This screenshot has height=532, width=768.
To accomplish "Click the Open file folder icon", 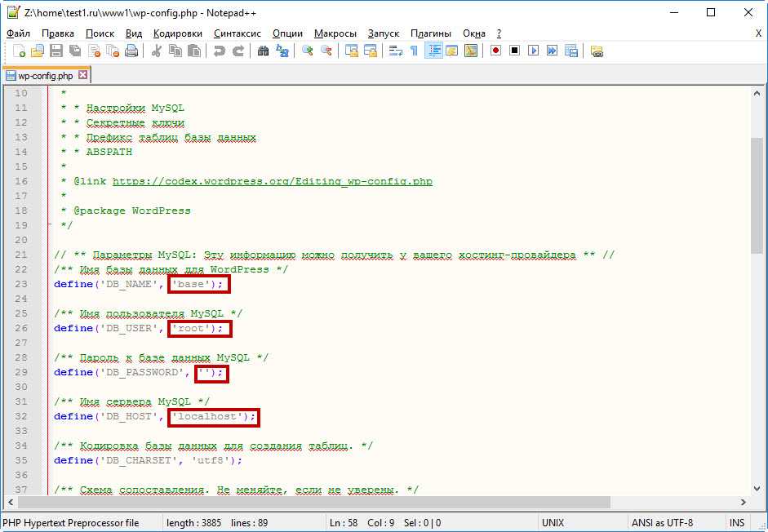I will tap(38, 51).
